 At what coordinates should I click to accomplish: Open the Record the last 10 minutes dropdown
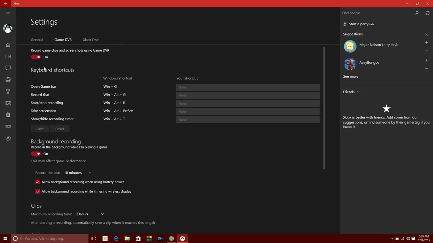(x=78, y=173)
